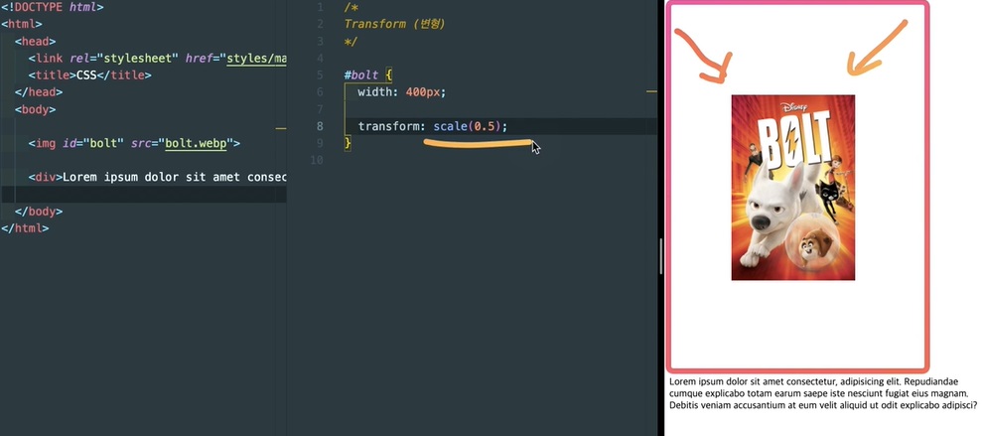The width and height of the screenshot is (983, 436).
Task: Click the scale(0.5) function value
Action: pyautogui.click(x=467, y=126)
